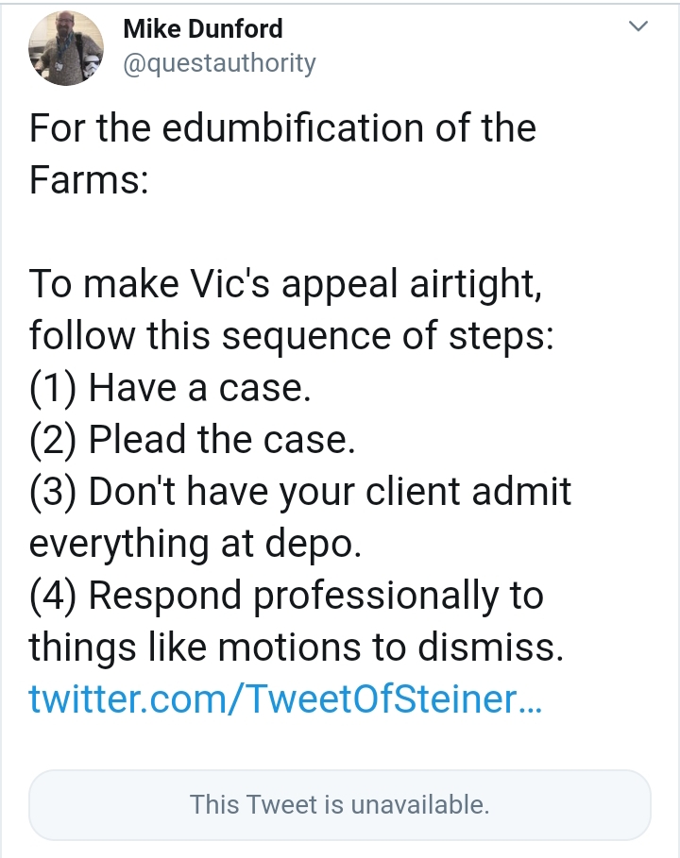Click the '(3) Don't have your client admit' line
This screenshot has width=680, height=858.
point(300,492)
